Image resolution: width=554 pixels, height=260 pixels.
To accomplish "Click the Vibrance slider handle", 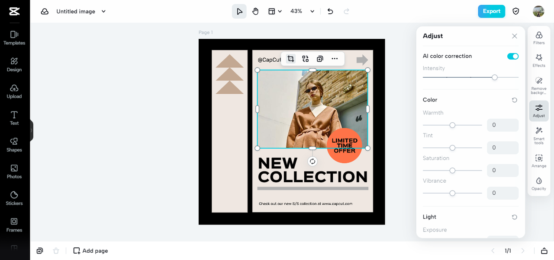I will coord(452,193).
